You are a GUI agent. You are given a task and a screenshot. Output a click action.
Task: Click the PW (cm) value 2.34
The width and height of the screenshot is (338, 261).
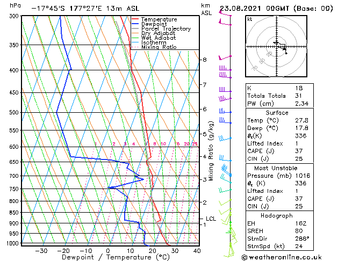[302, 104]
